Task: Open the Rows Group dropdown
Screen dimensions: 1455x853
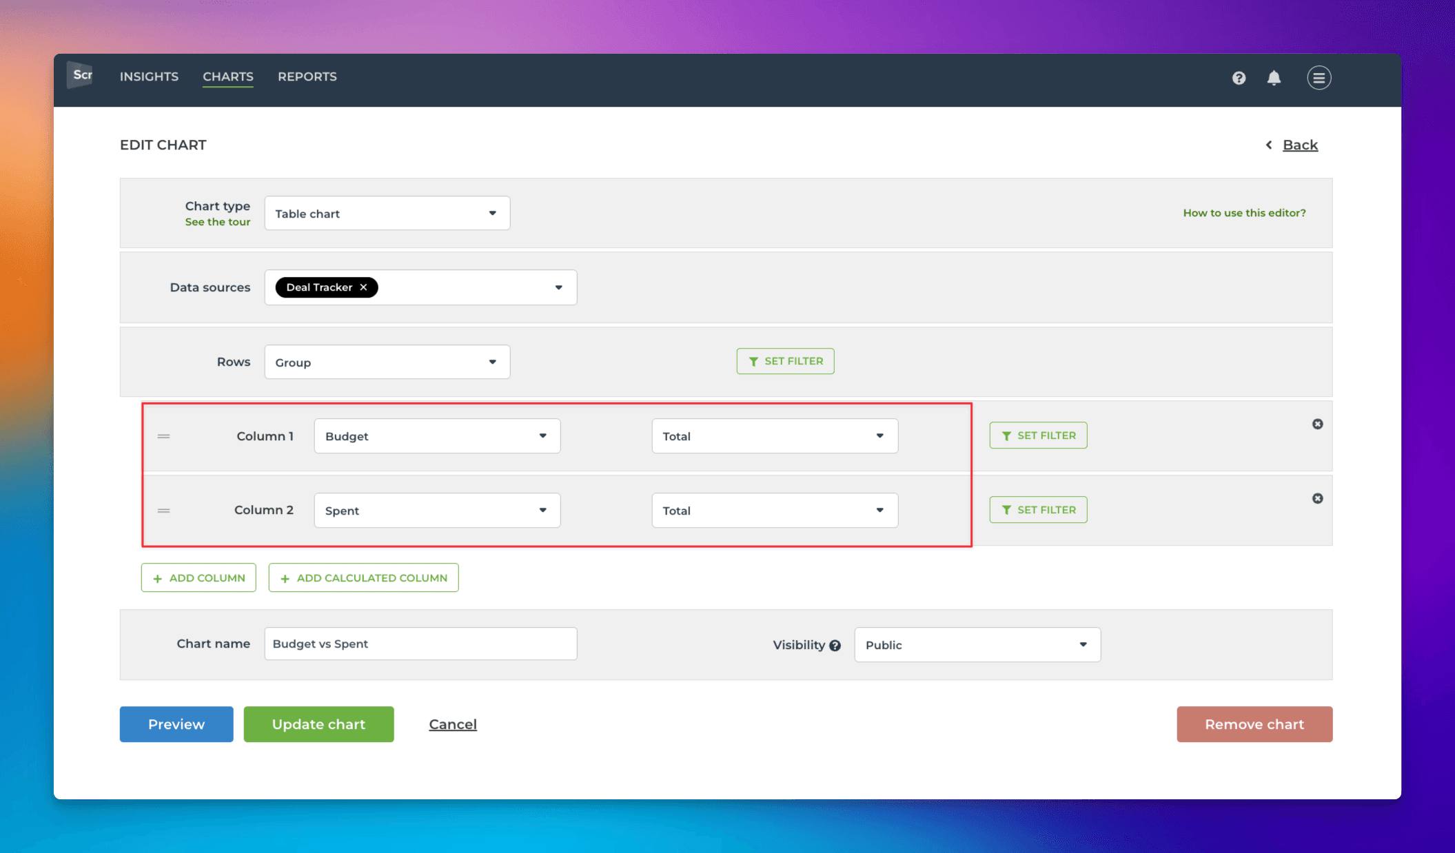Action: pos(387,362)
